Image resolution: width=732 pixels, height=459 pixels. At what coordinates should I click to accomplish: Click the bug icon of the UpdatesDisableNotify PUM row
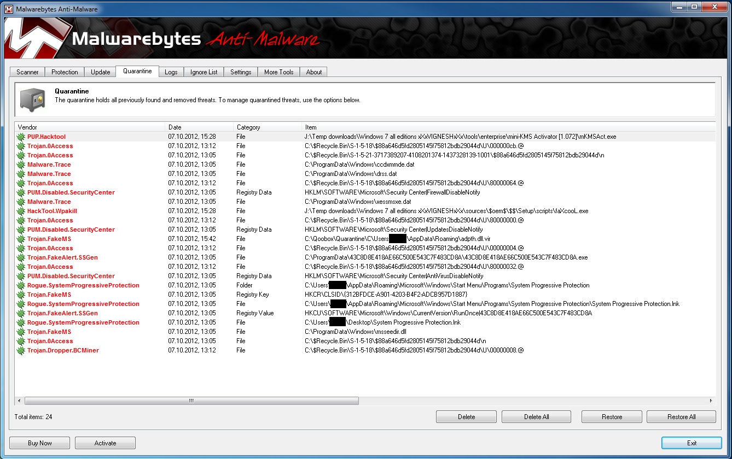21,229
